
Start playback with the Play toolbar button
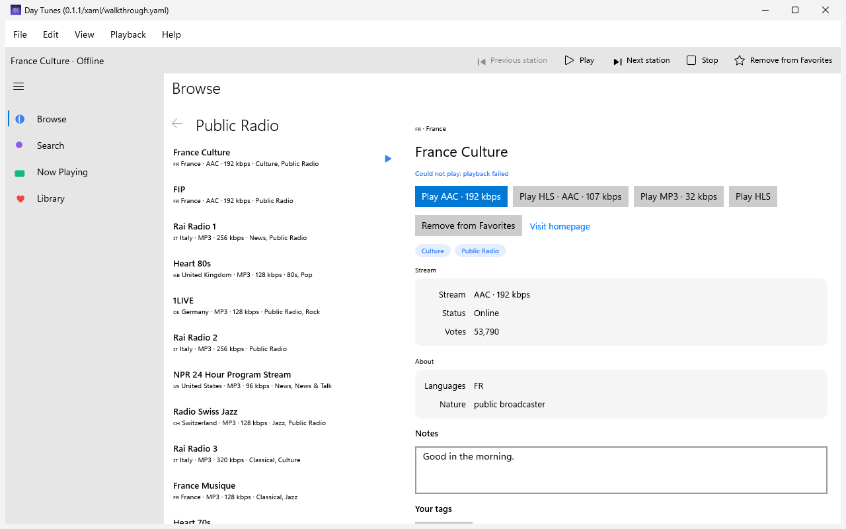coord(580,60)
